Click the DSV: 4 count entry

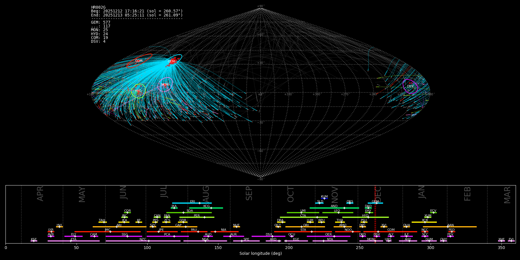coord(98,42)
